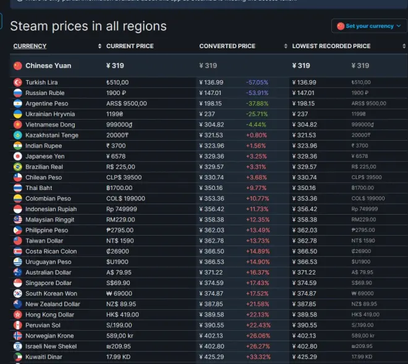
Task: Click the Turkish Lira flag icon
Action: point(18,83)
